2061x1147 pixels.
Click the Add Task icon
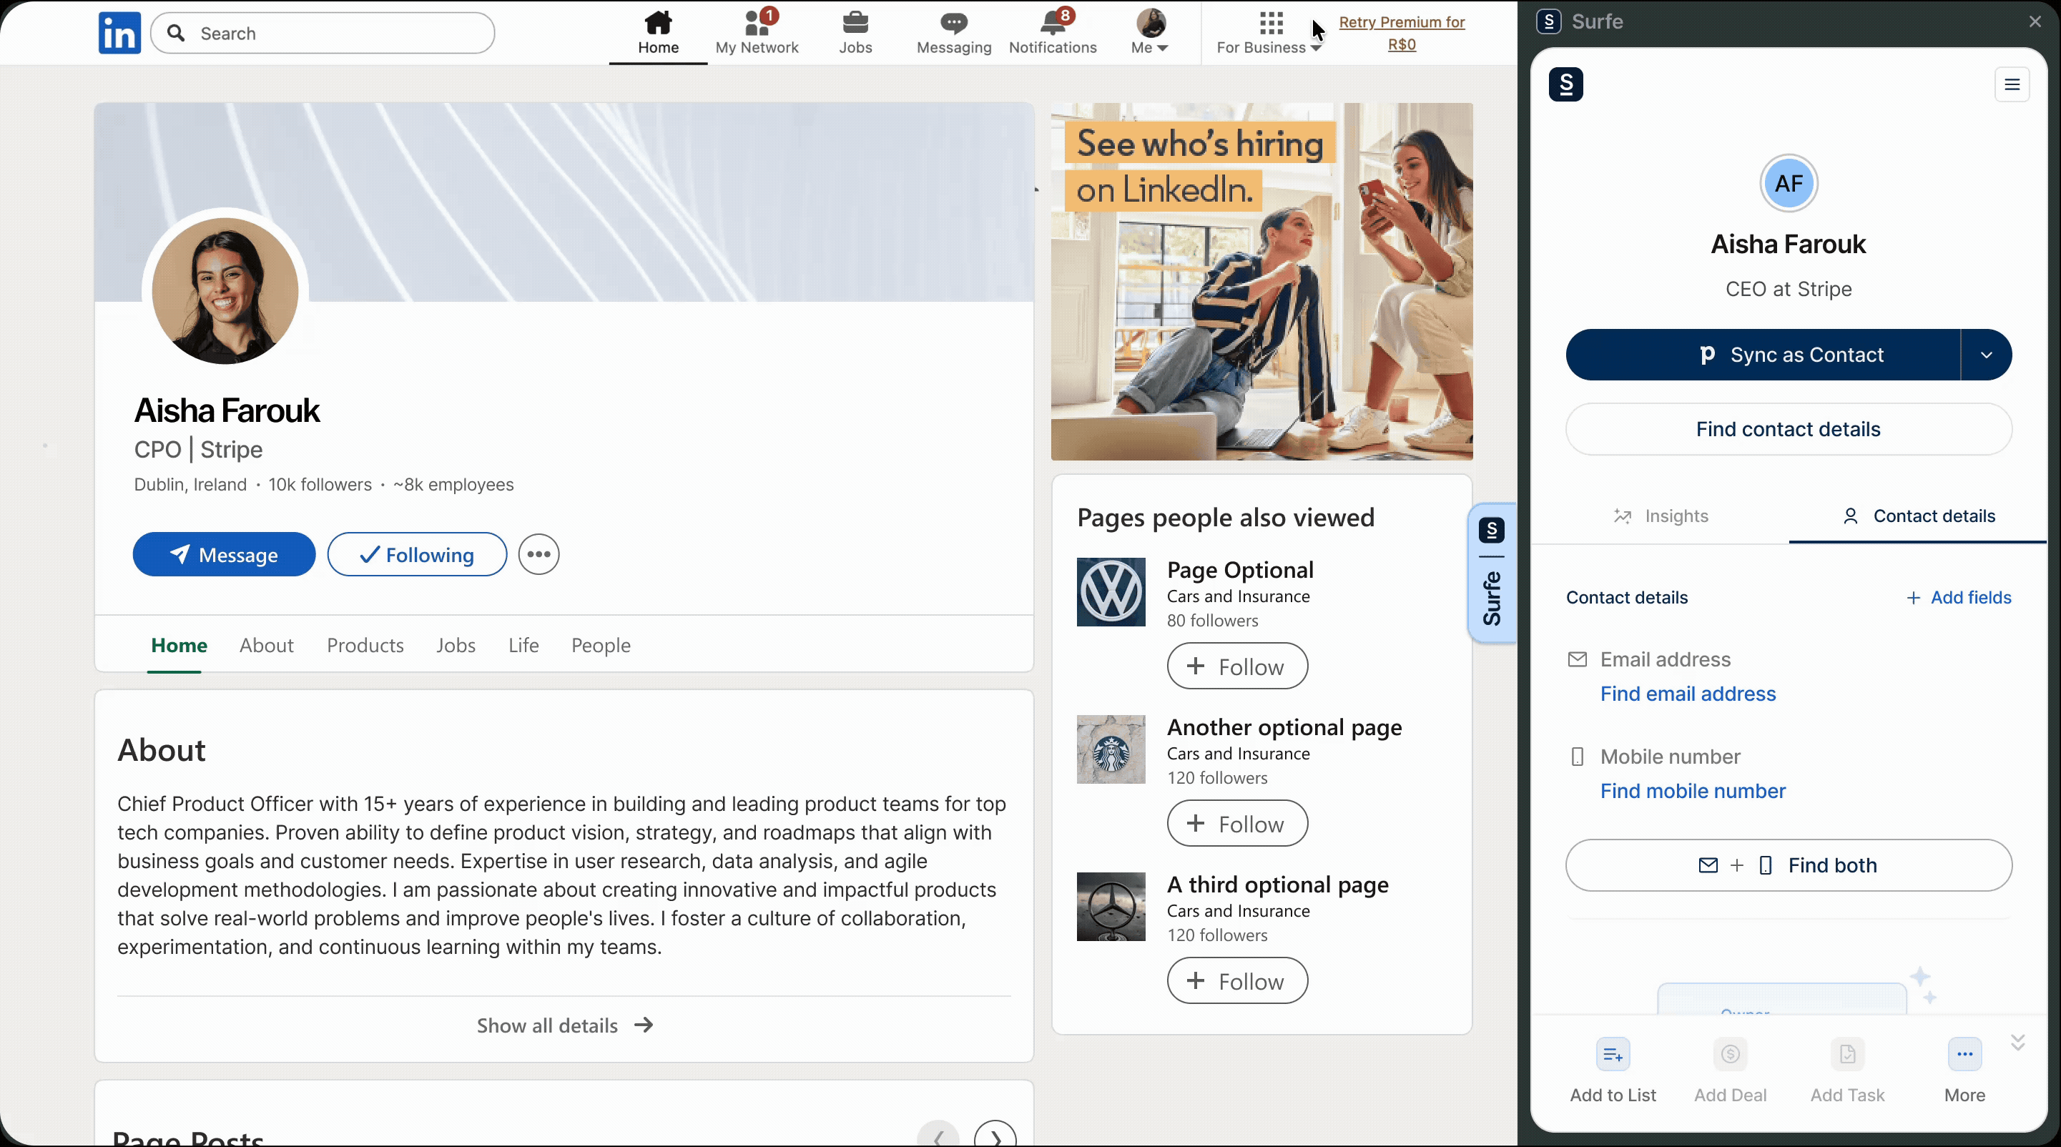(x=1847, y=1054)
